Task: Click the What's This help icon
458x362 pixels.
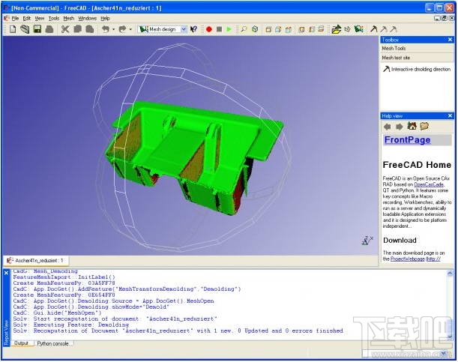Action: pyautogui.click(x=193, y=29)
